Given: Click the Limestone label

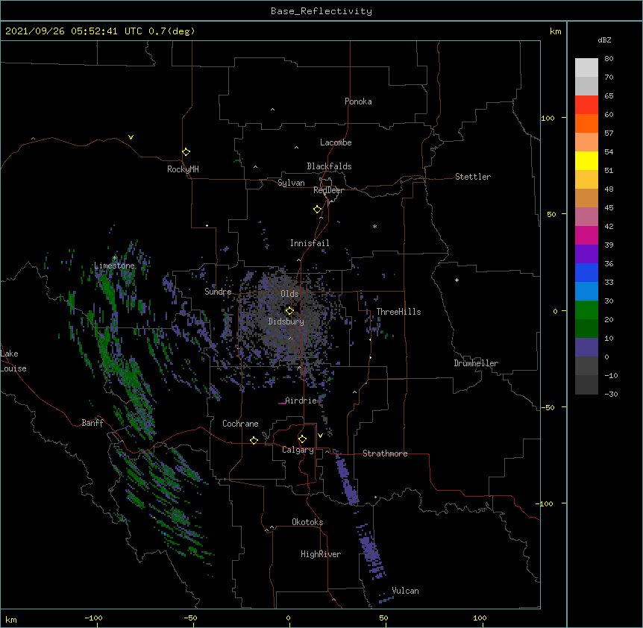Looking at the screenshot, I should coord(114,266).
